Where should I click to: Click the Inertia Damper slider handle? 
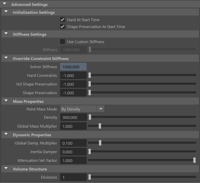[90, 152]
